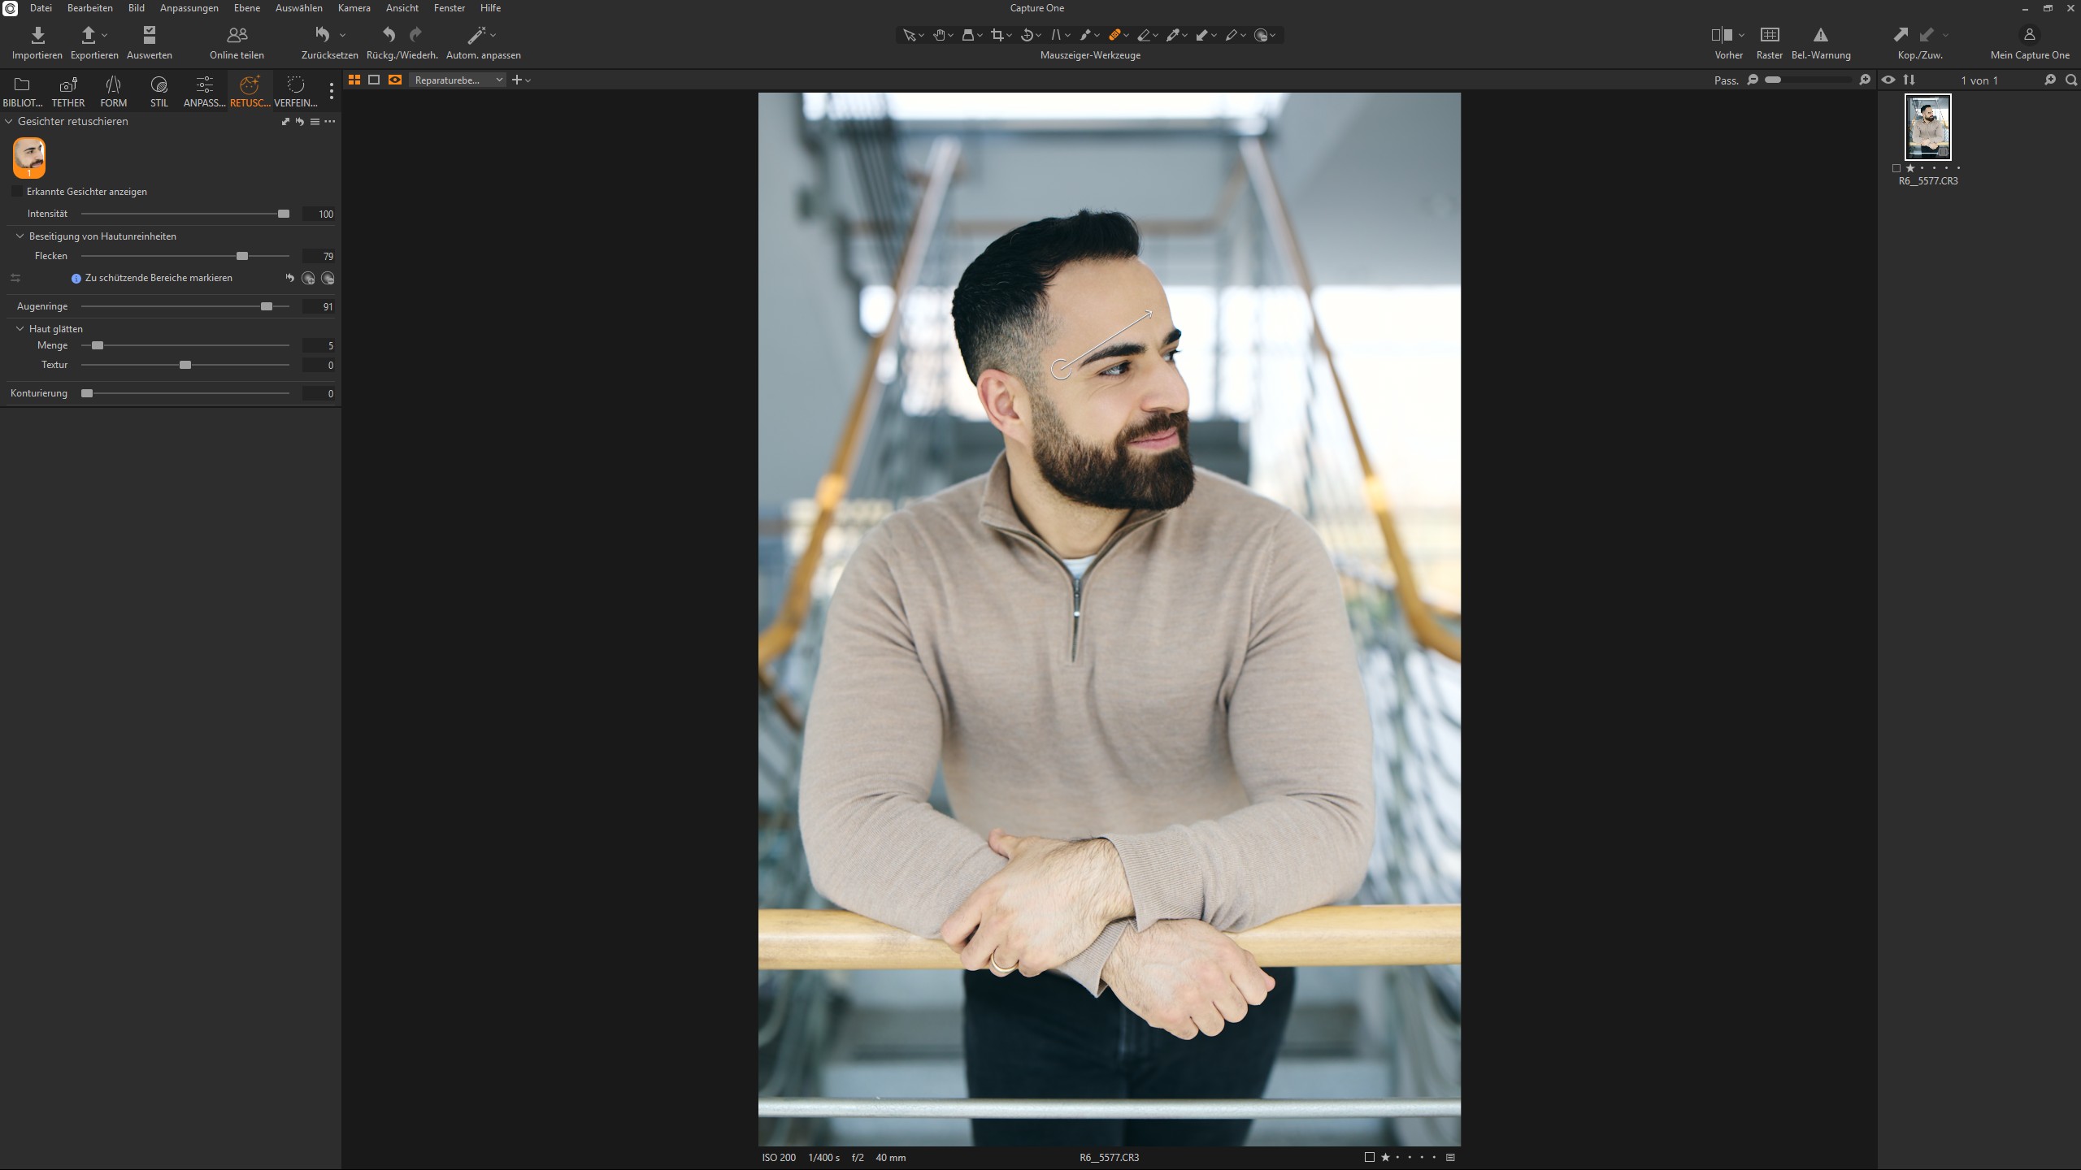The height and width of the screenshot is (1170, 2081).
Task: Click the Augenringe slider handle
Action: click(267, 306)
